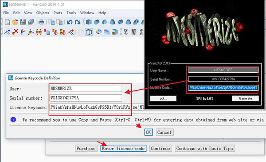Click the Serial number input field
The height and width of the screenshot is (162, 266).
(x=86, y=98)
